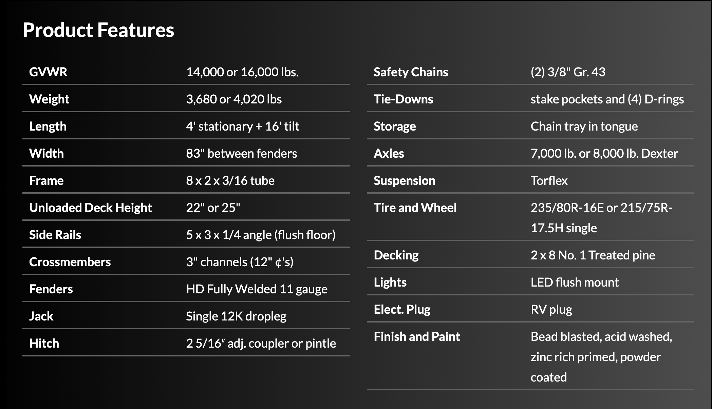Viewport: 712px width, 409px height.
Task: Click the 8 x 2 x 3/16 tube value
Action: (230, 180)
